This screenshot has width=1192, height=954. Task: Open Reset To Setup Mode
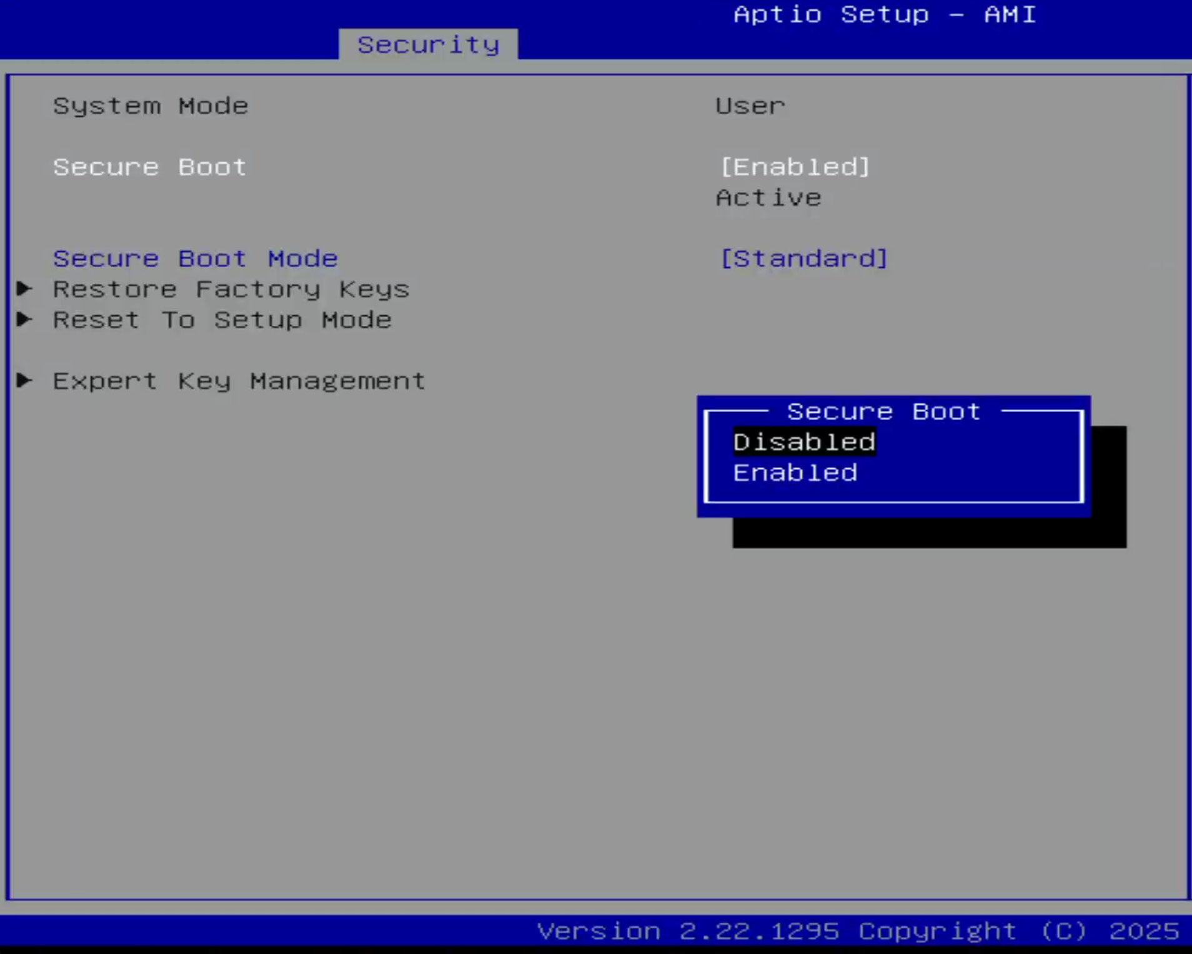222,320
